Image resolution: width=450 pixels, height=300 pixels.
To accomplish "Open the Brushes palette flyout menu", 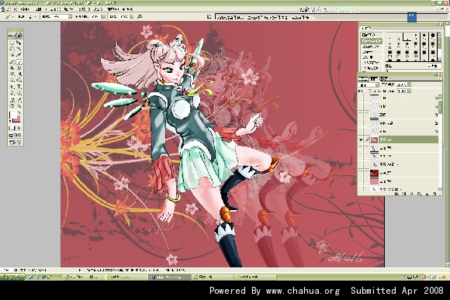I will point(441,29).
